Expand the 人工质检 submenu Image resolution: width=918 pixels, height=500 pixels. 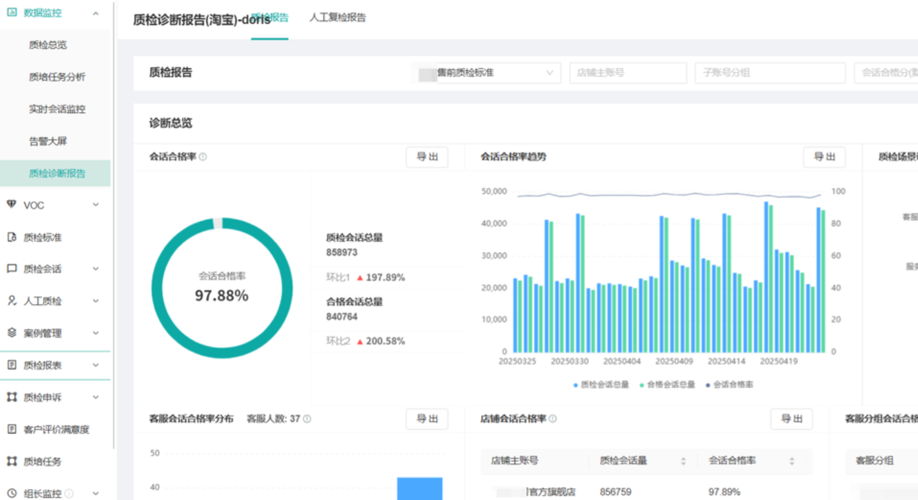point(96,301)
